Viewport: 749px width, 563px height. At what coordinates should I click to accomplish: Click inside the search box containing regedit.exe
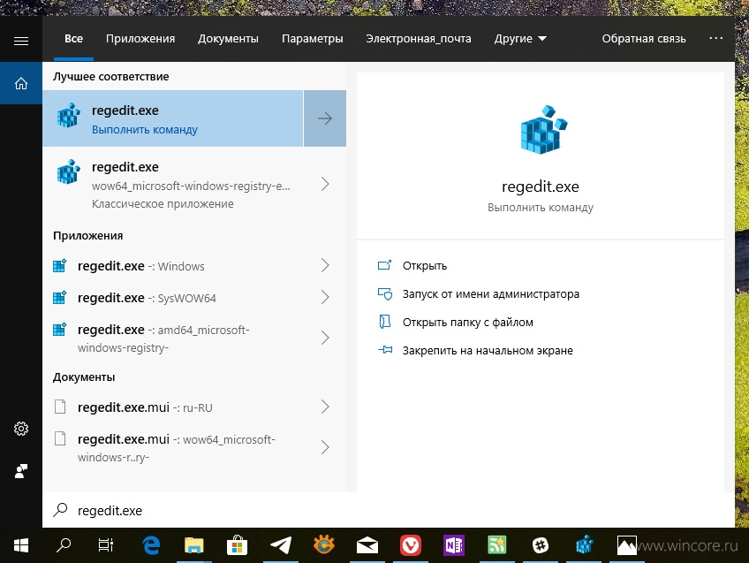click(x=389, y=510)
